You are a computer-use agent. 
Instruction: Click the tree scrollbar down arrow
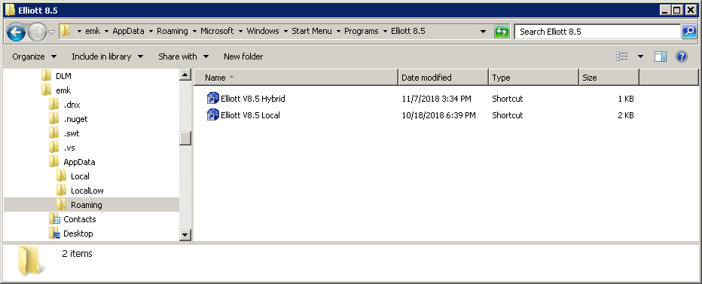185,235
